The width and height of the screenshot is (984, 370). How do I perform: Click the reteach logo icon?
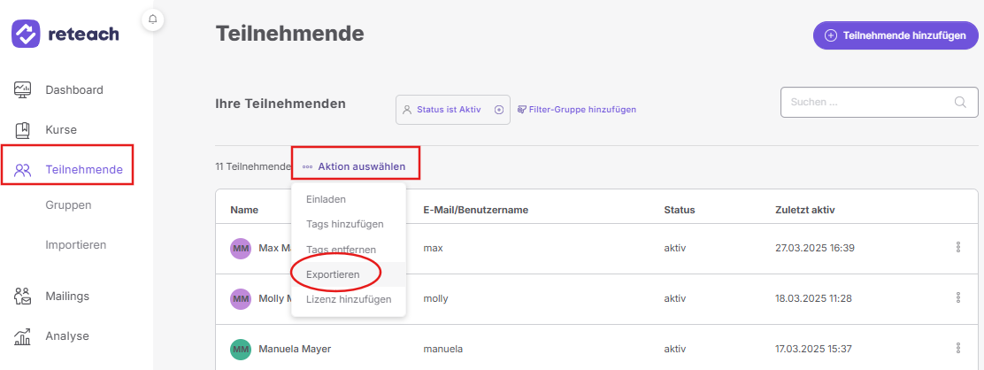point(26,34)
